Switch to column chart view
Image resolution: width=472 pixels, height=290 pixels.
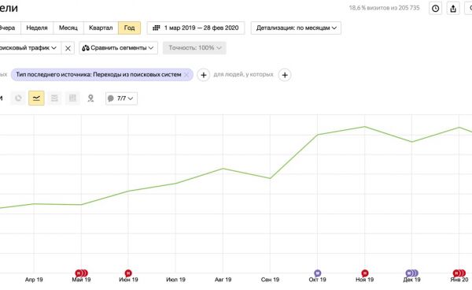pos(72,99)
